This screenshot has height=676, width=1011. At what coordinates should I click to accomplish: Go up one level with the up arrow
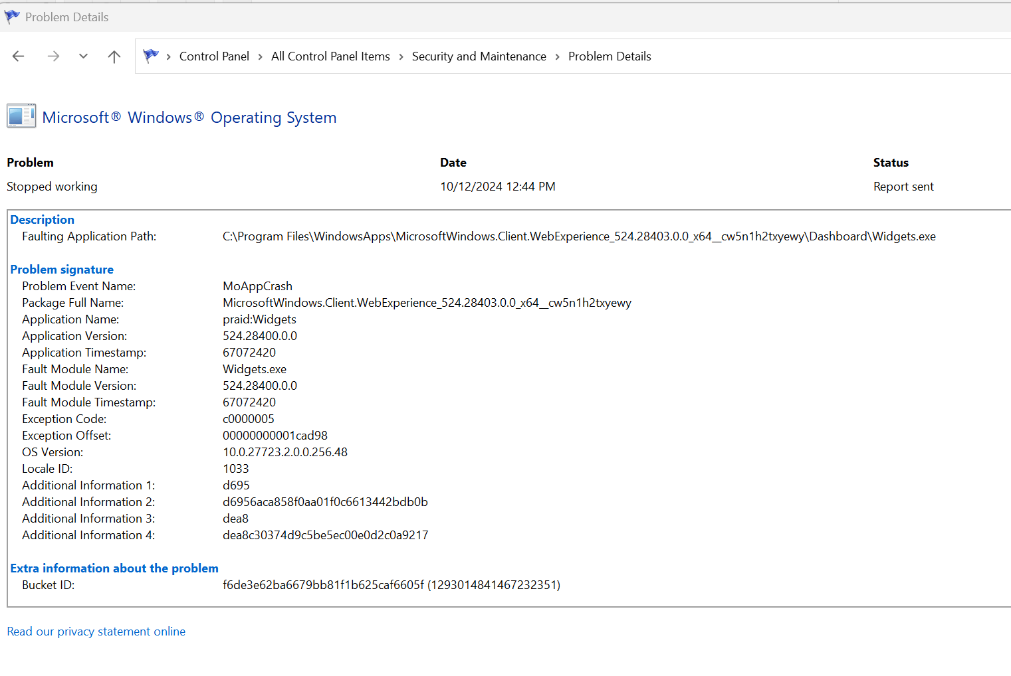coord(114,56)
